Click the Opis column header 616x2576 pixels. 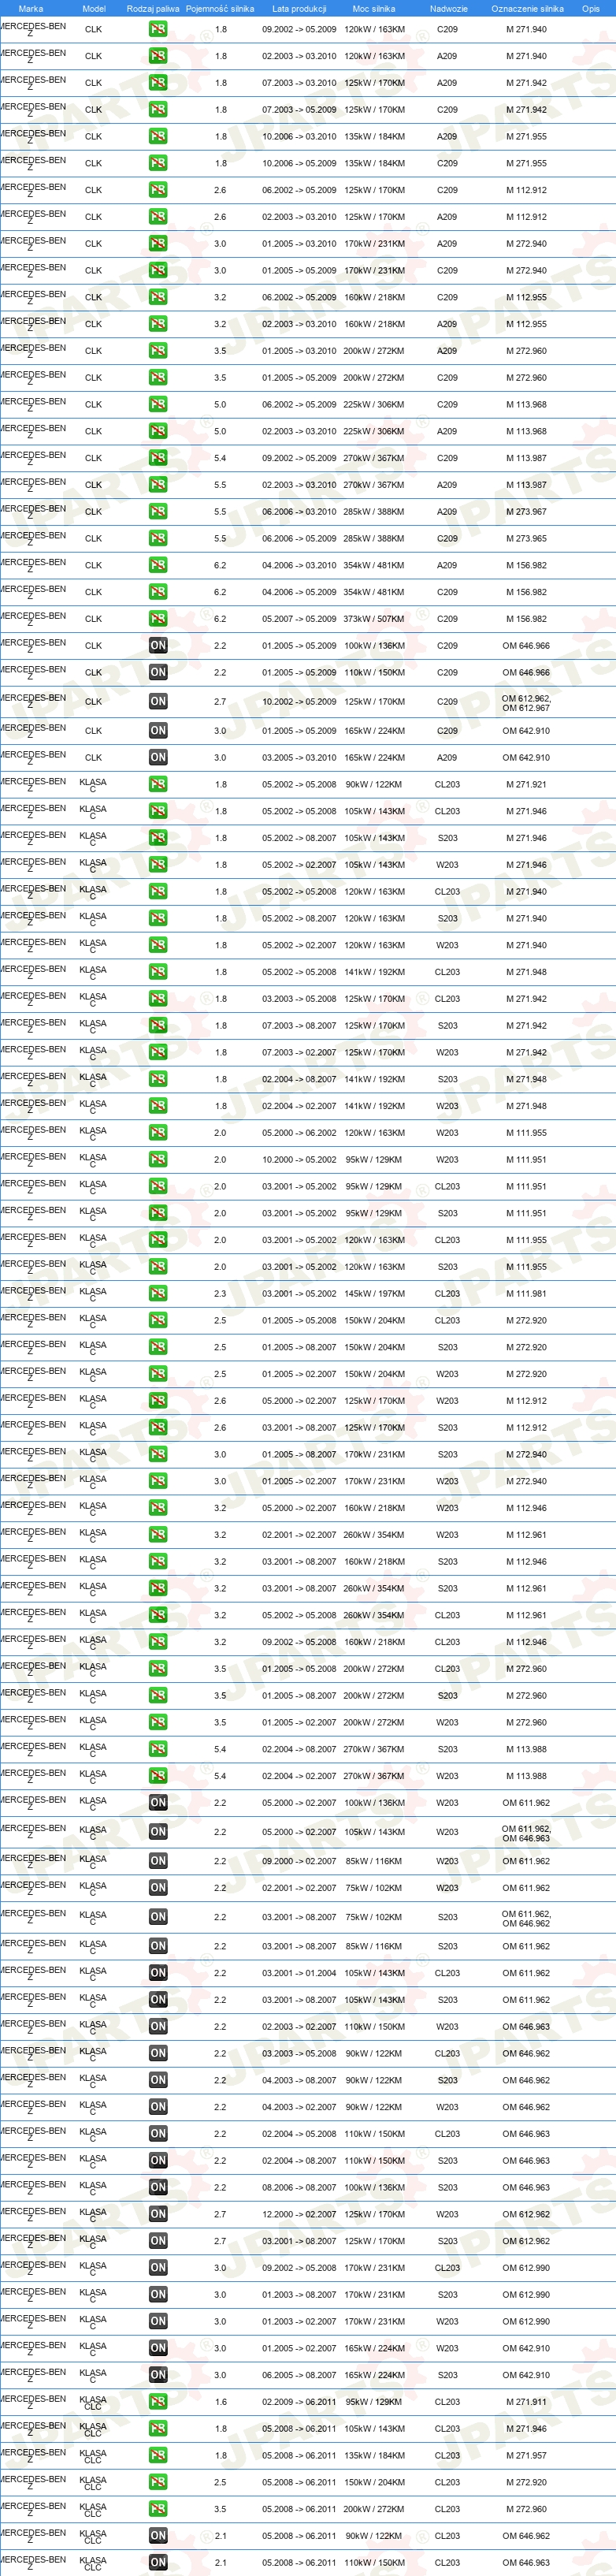tap(591, 9)
